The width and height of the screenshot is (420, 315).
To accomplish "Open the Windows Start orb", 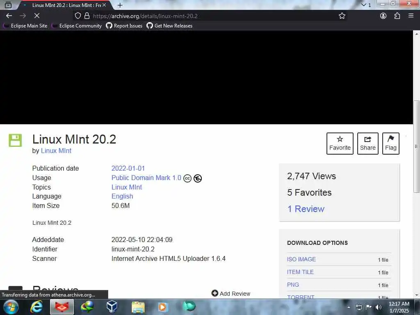I will [x=11, y=307].
